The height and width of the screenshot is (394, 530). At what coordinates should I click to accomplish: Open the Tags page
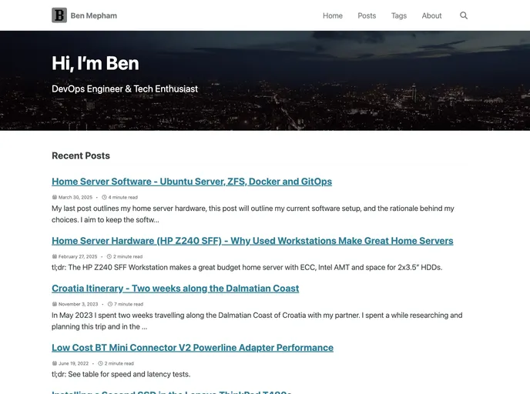(398, 15)
